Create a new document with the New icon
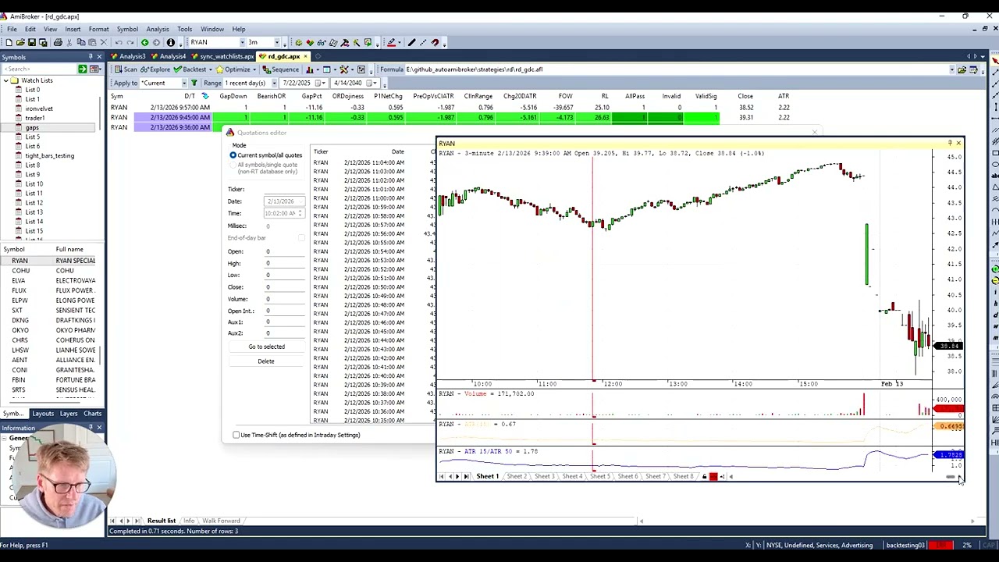The height and width of the screenshot is (562, 999). [x=9, y=42]
